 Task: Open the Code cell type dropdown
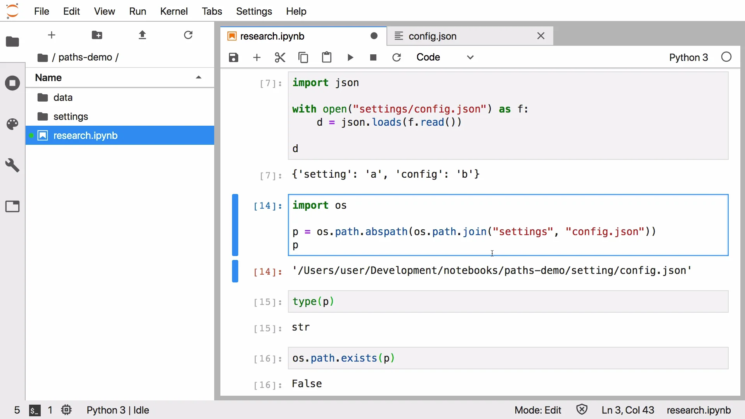coord(445,57)
